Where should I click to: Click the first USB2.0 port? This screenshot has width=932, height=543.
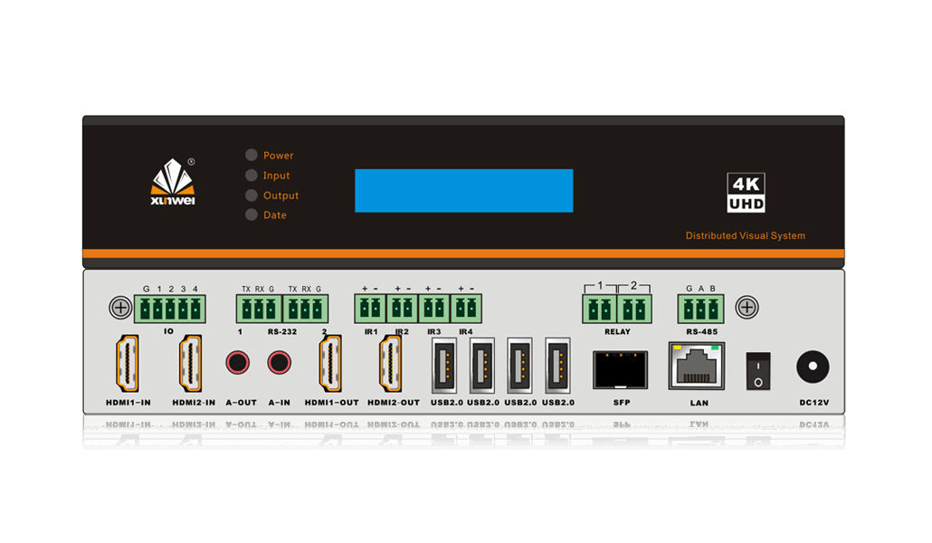coord(443,364)
